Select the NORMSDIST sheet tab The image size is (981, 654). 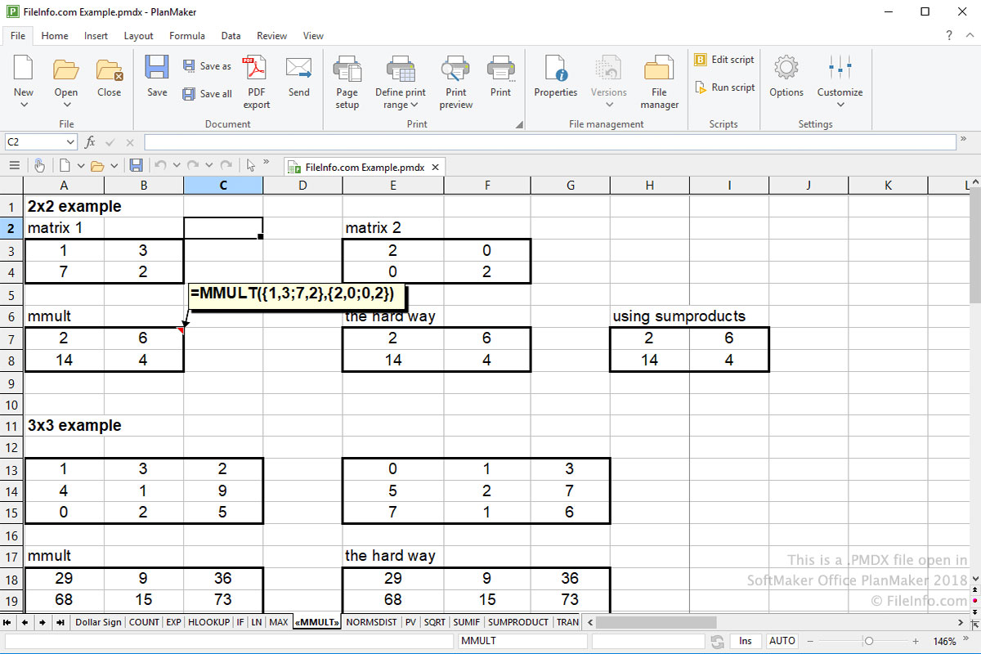tap(371, 622)
